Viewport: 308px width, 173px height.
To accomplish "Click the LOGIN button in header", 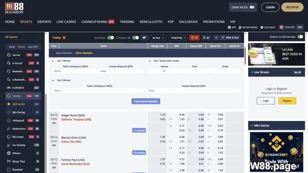I will [270, 7].
